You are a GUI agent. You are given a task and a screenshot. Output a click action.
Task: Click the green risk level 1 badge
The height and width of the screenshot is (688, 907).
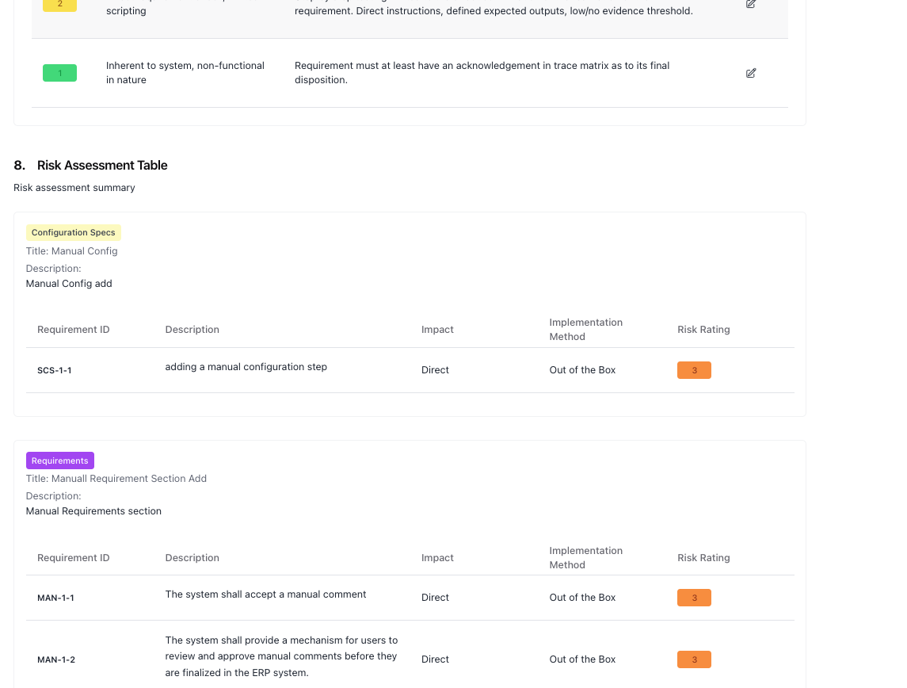click(59, 73)
